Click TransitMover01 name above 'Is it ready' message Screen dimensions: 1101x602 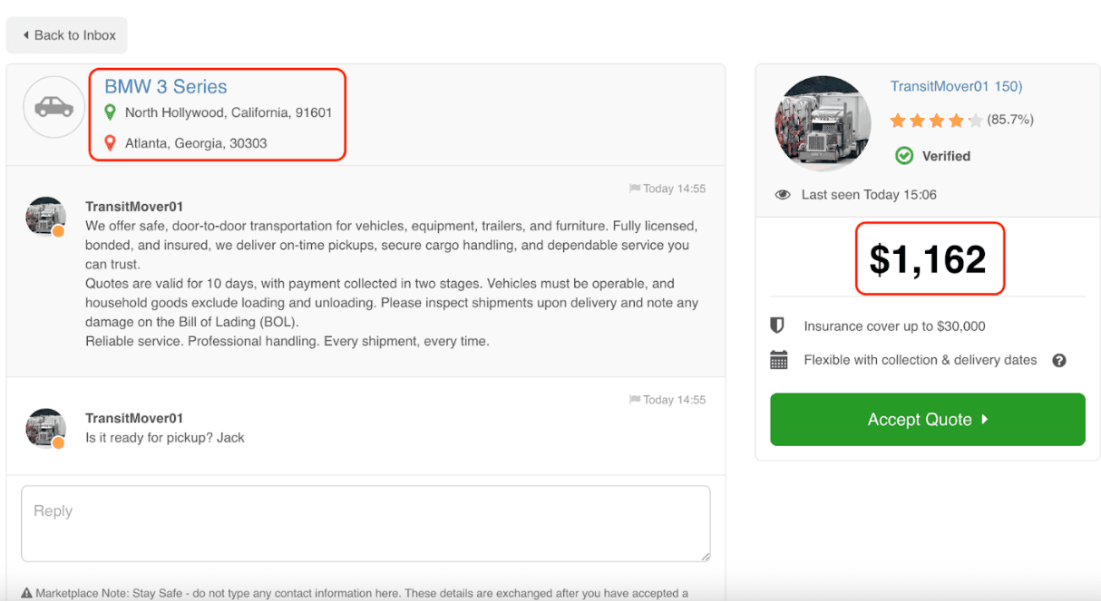click(x=134, y=418)
